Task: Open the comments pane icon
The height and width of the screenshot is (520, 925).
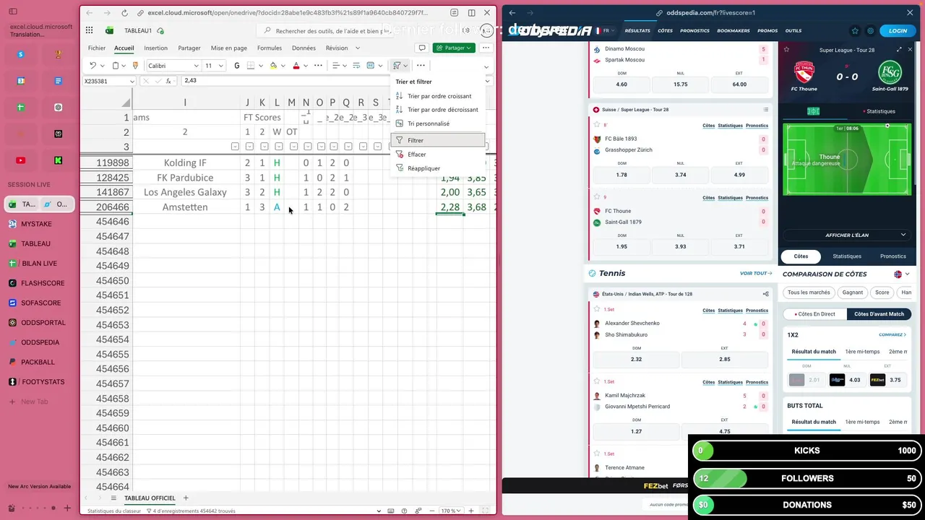Action: click(x=422, y=48)
